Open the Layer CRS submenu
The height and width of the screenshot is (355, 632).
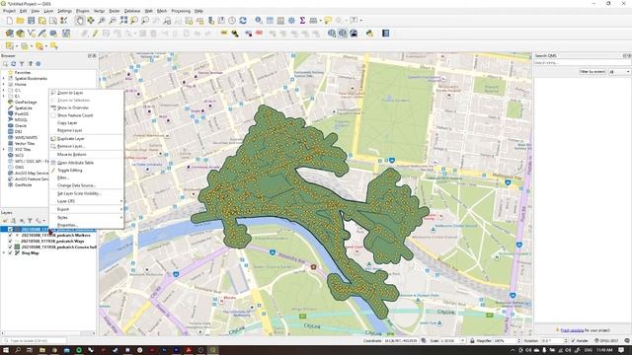[x=86, y=201]
